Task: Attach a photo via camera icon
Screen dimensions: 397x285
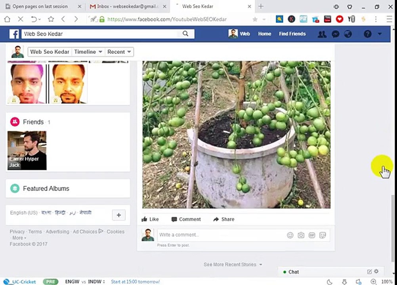Action: (x=301, y=235)
